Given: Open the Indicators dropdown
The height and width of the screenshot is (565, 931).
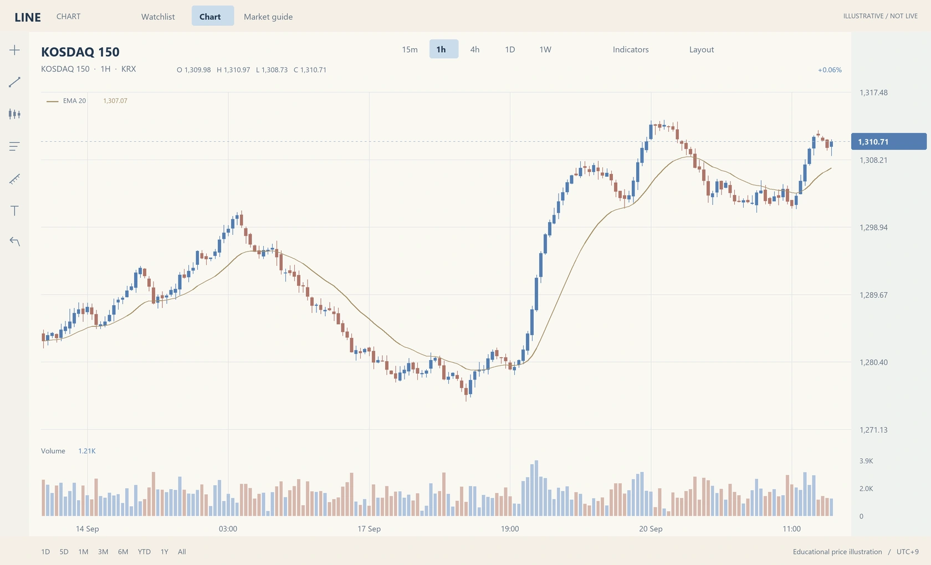Looking at the screenshot, I should 631,49.
